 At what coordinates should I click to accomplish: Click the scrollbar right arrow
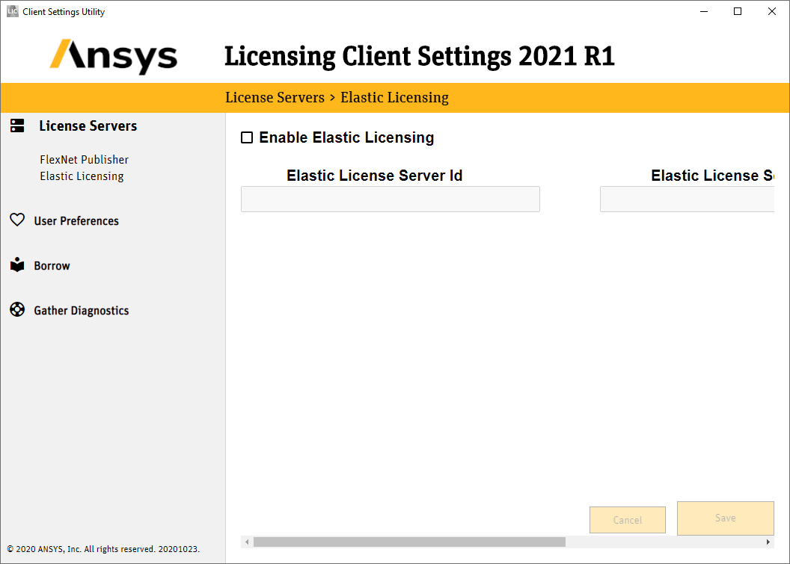[x=768, y=542]
